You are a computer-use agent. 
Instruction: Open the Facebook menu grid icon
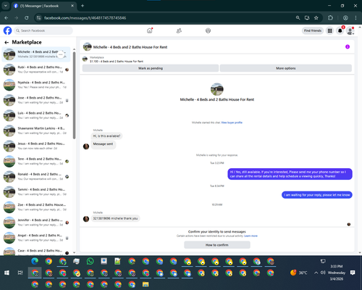pos(329,30)
